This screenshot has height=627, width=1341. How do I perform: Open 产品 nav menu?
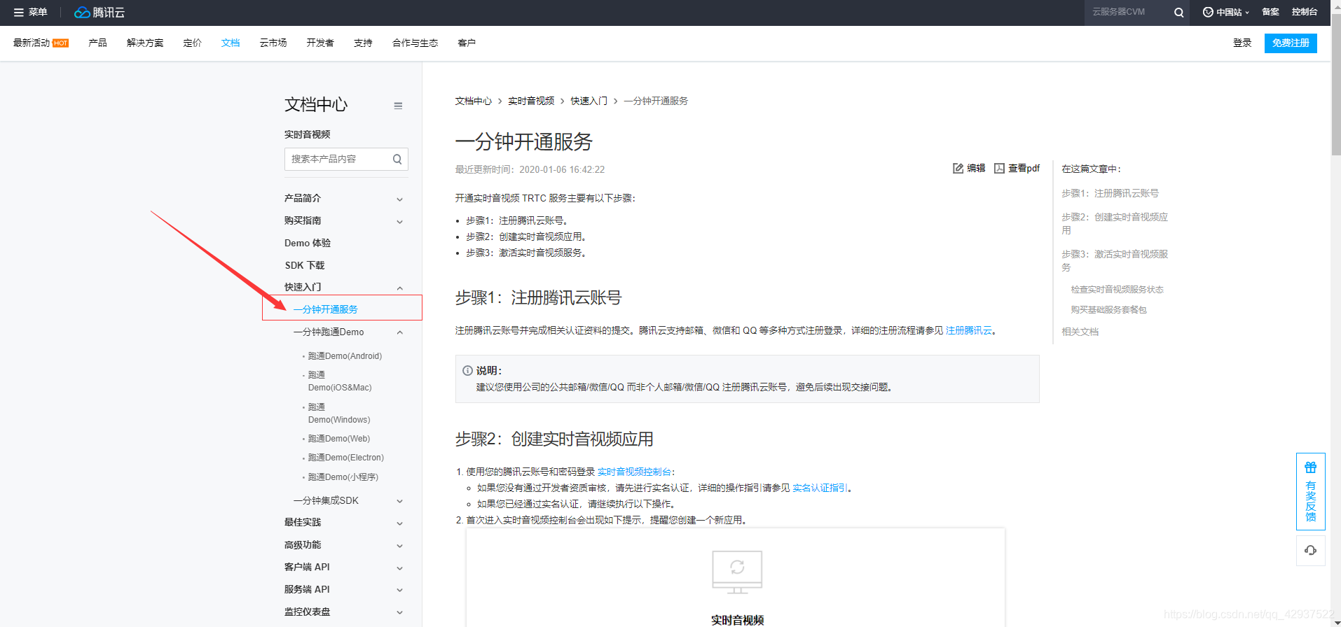click(97, 43)
